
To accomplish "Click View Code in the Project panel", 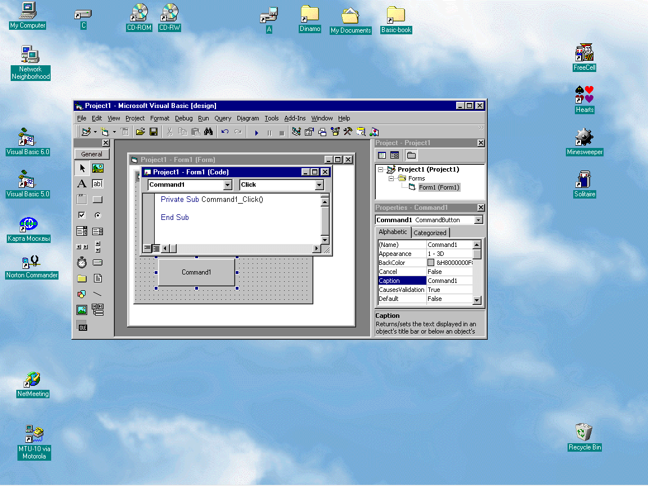I will (382, 155).
